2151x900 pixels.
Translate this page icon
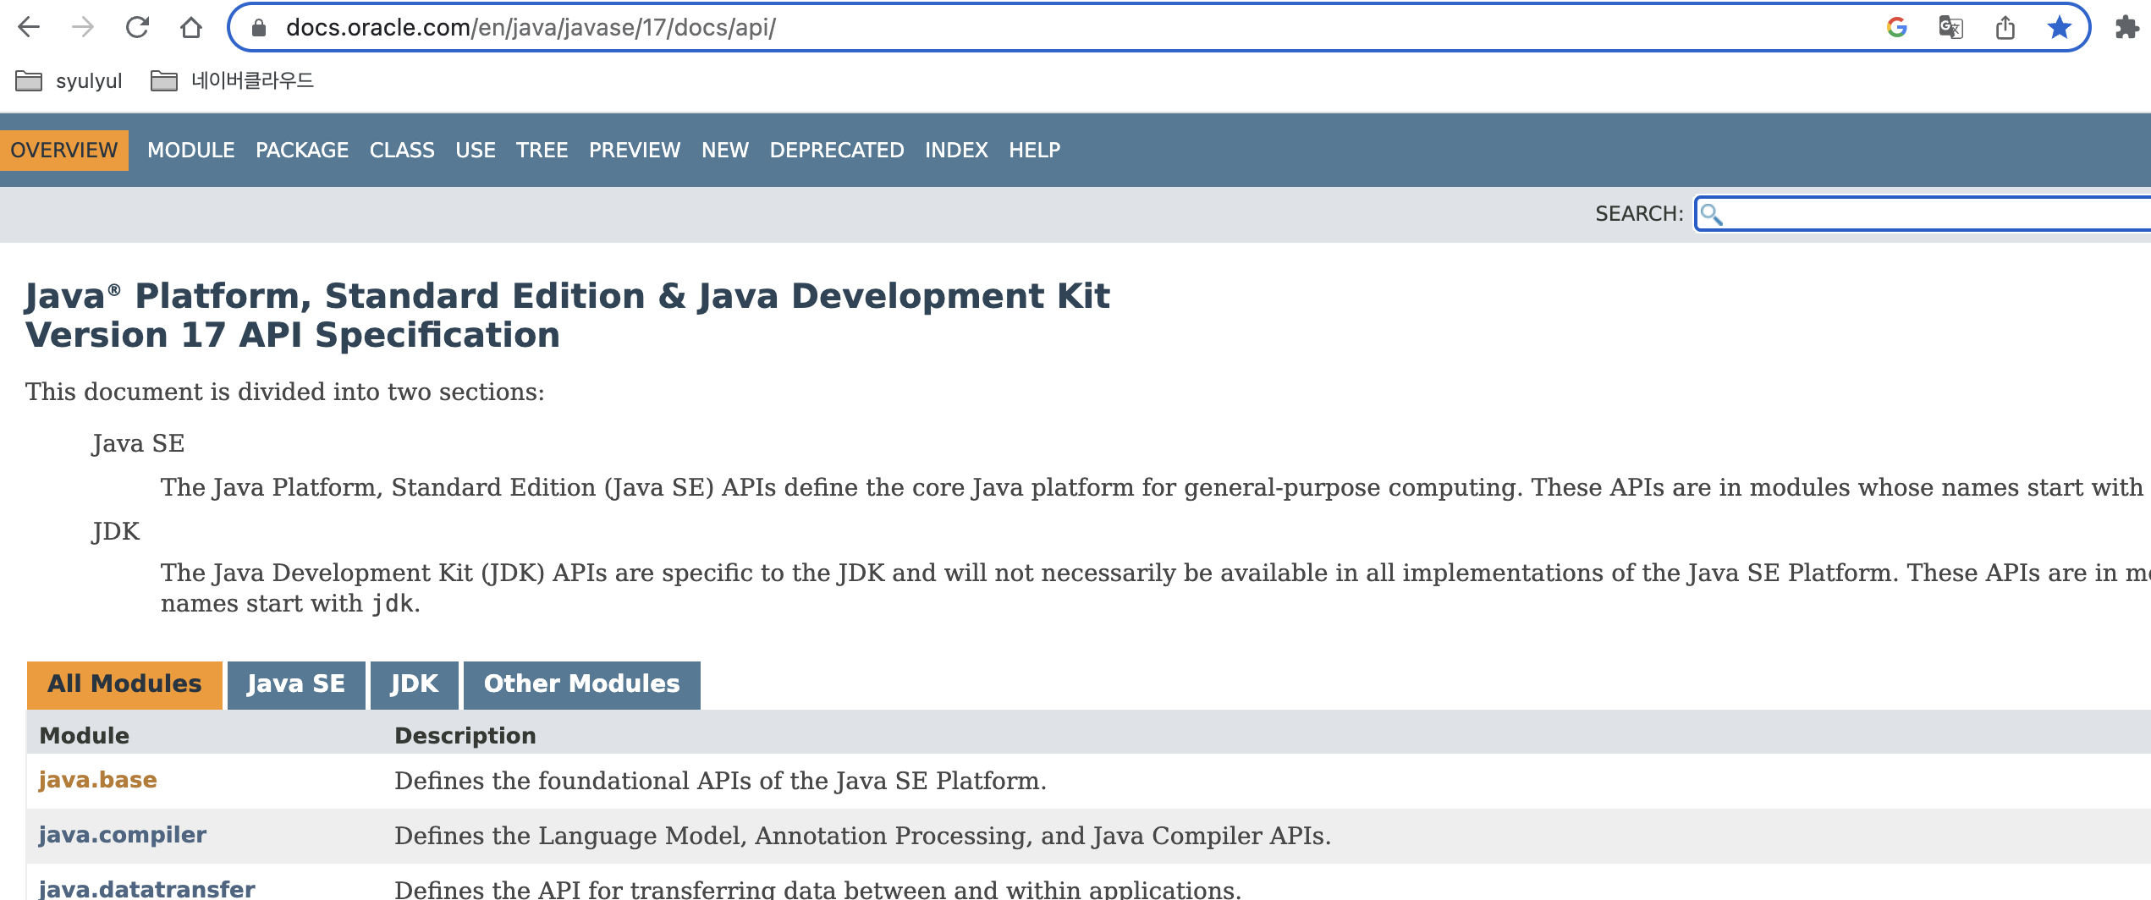click(x=1950, y=28)
